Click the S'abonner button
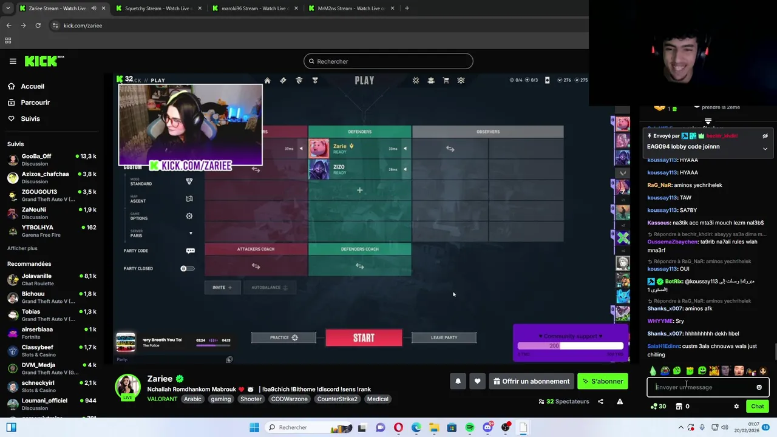 pos(603,381)
